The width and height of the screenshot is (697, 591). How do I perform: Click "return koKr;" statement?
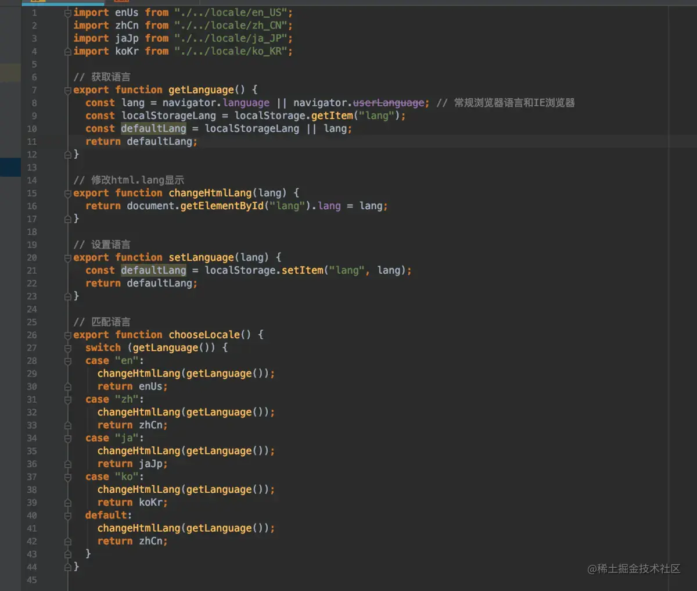pyautogui.click(x=132, y=503)
